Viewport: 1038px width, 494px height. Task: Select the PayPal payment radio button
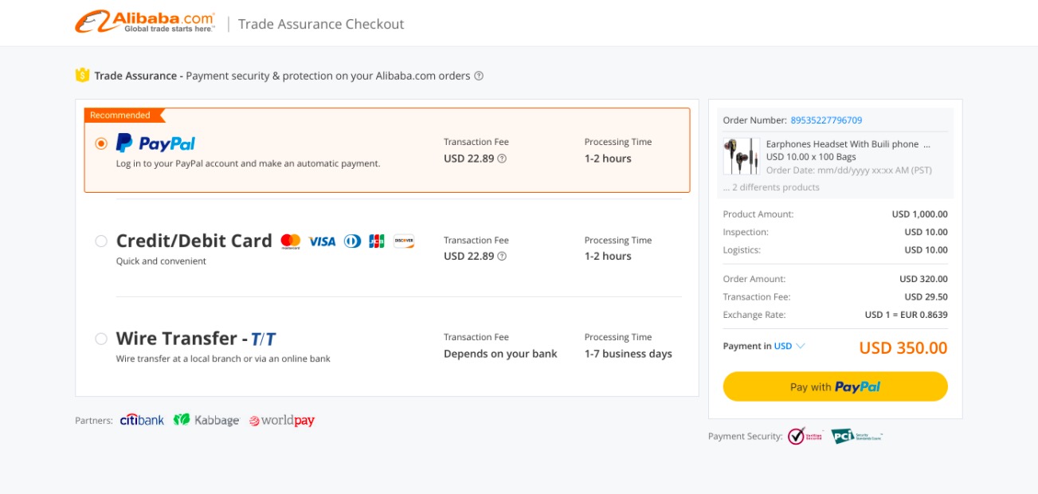click(x=101, y=144)
